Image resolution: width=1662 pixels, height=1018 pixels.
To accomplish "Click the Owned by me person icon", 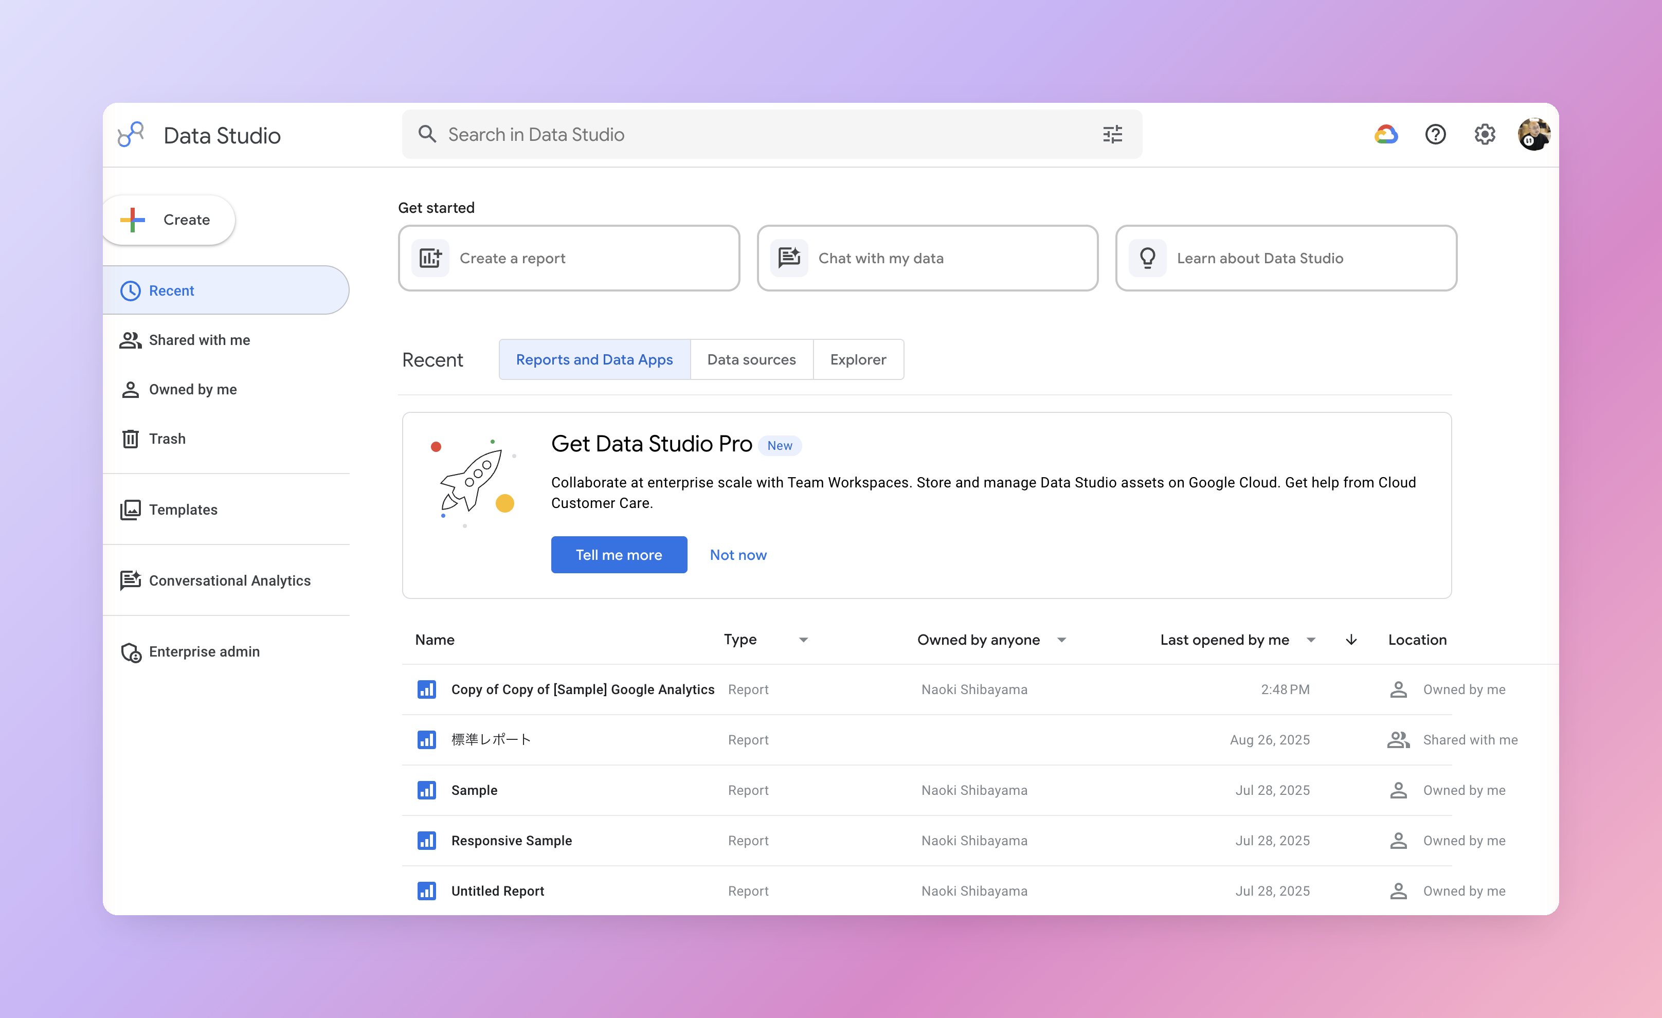I will 130,390.
